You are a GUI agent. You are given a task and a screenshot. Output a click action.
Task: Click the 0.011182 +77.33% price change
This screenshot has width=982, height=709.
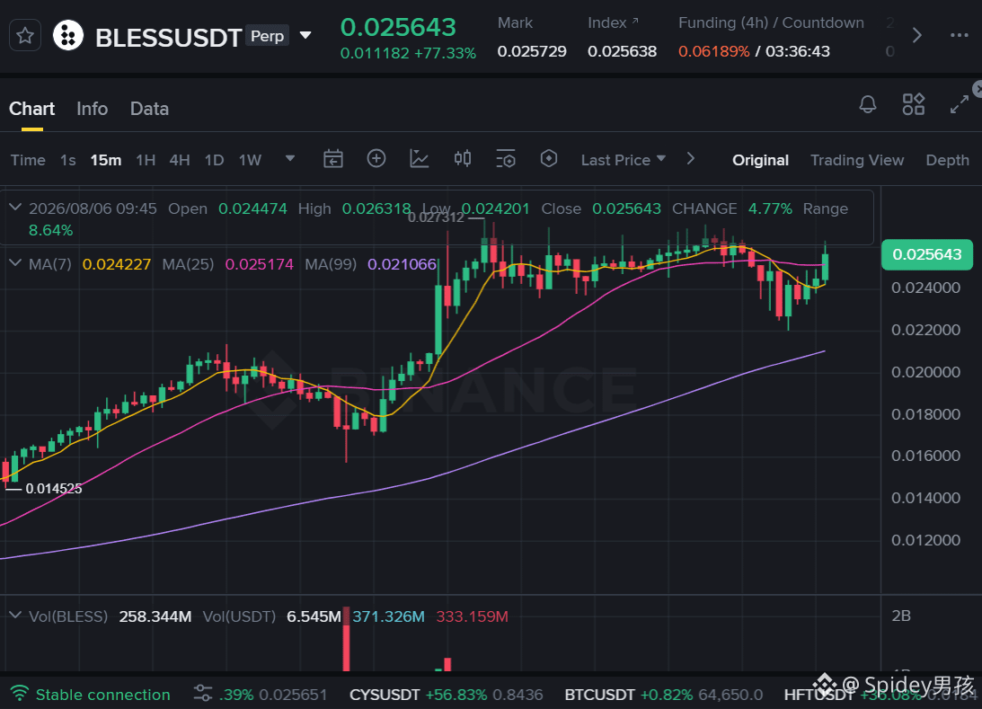pos(408,53)
